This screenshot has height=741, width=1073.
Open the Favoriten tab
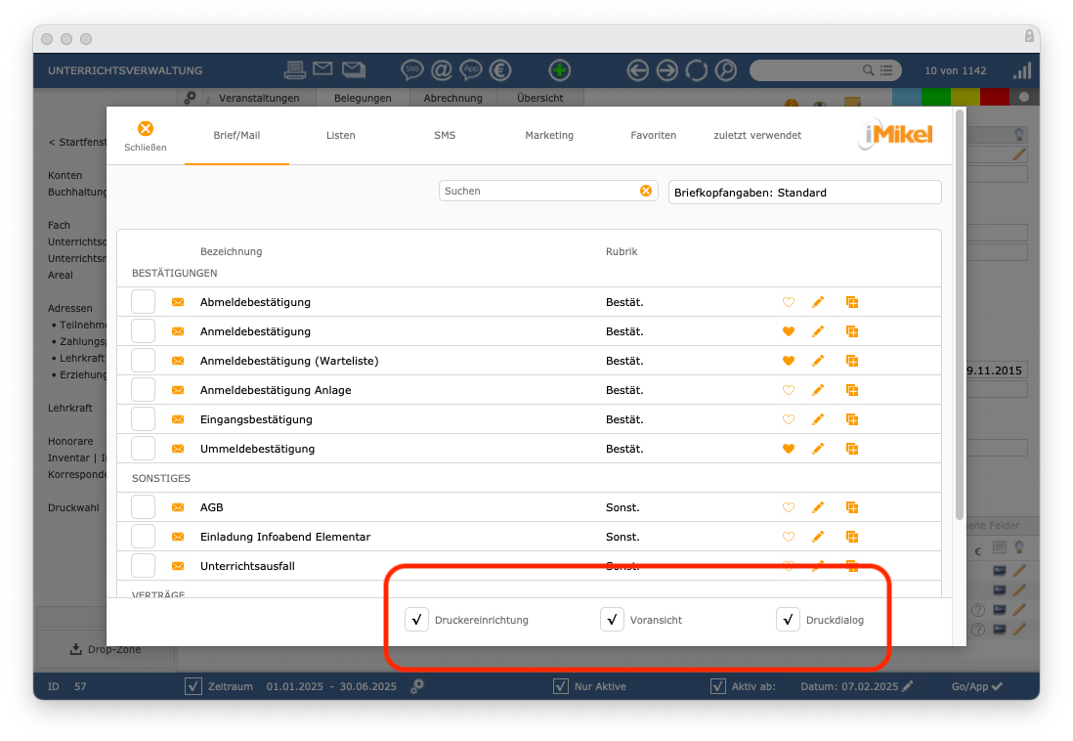(x=654, y=136)
